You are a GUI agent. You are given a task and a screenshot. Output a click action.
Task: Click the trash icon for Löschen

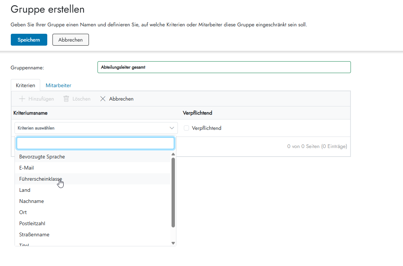66,99
